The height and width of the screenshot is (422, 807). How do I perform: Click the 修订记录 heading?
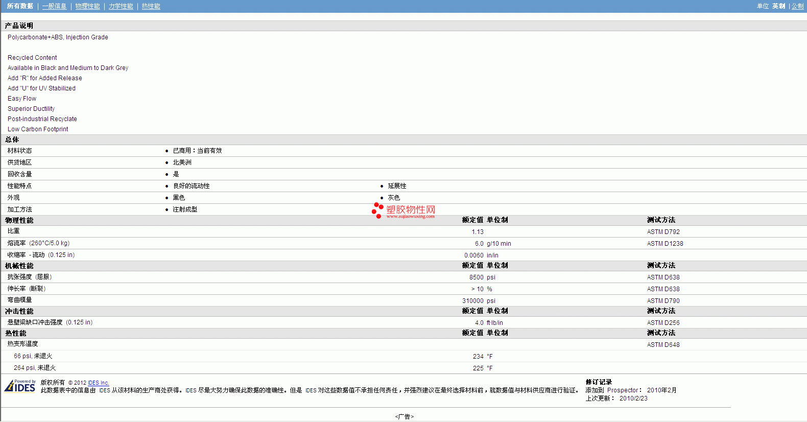pyautogui.click(x=599, y=382)
